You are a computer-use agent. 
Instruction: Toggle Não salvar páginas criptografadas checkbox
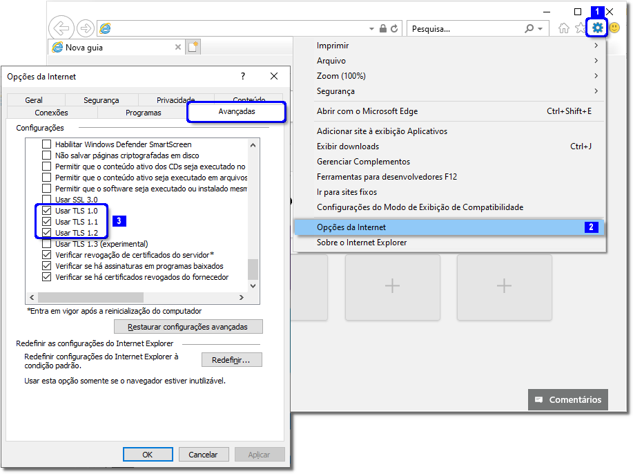(47, 155)
